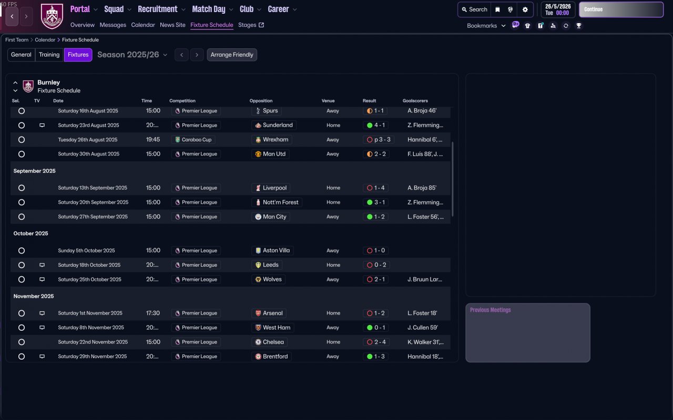Click the Man Utd club badge icon
This screenshot has width=673, height=420.
pyautogui.click(x=258, y=154)
